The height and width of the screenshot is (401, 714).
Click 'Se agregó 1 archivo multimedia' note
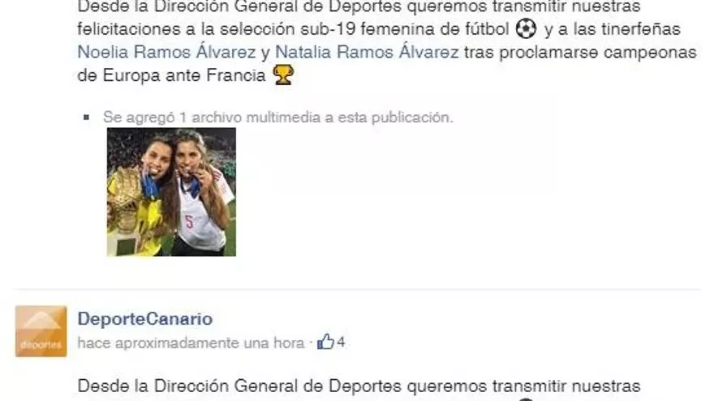pos(277,117)
